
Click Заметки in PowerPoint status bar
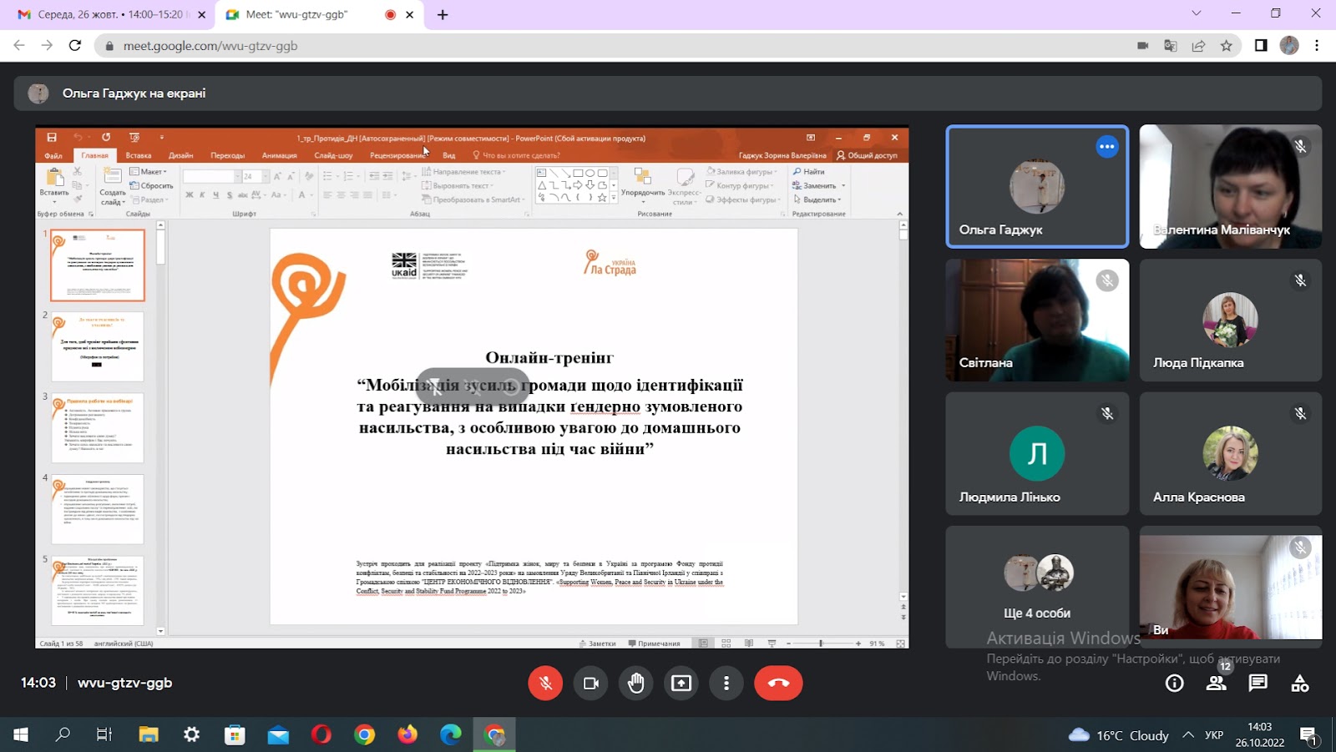click(597, 643)
